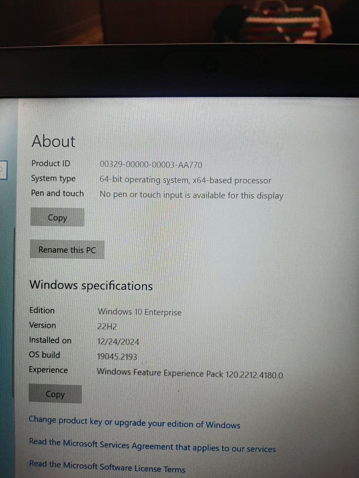Screen dimensions: 359x478
Task: Click Copy button under Windows specifications
Action: click(x=55, y=394)
